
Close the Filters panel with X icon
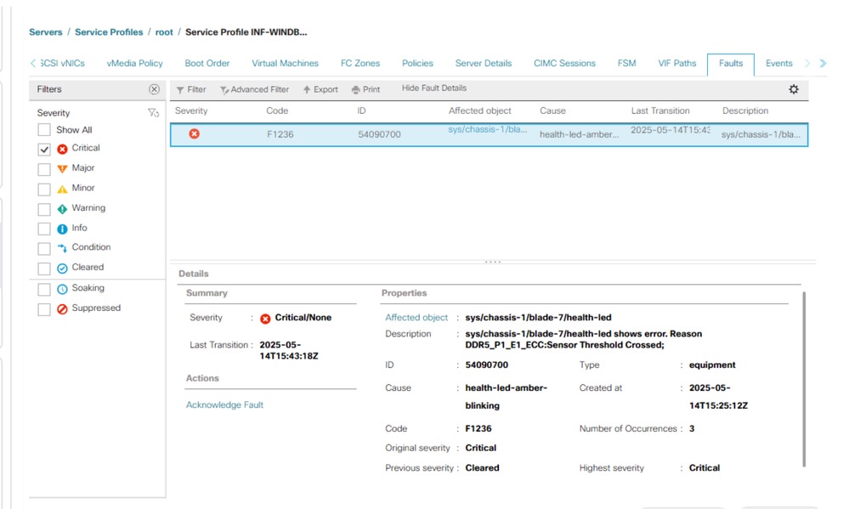point(155,89)
